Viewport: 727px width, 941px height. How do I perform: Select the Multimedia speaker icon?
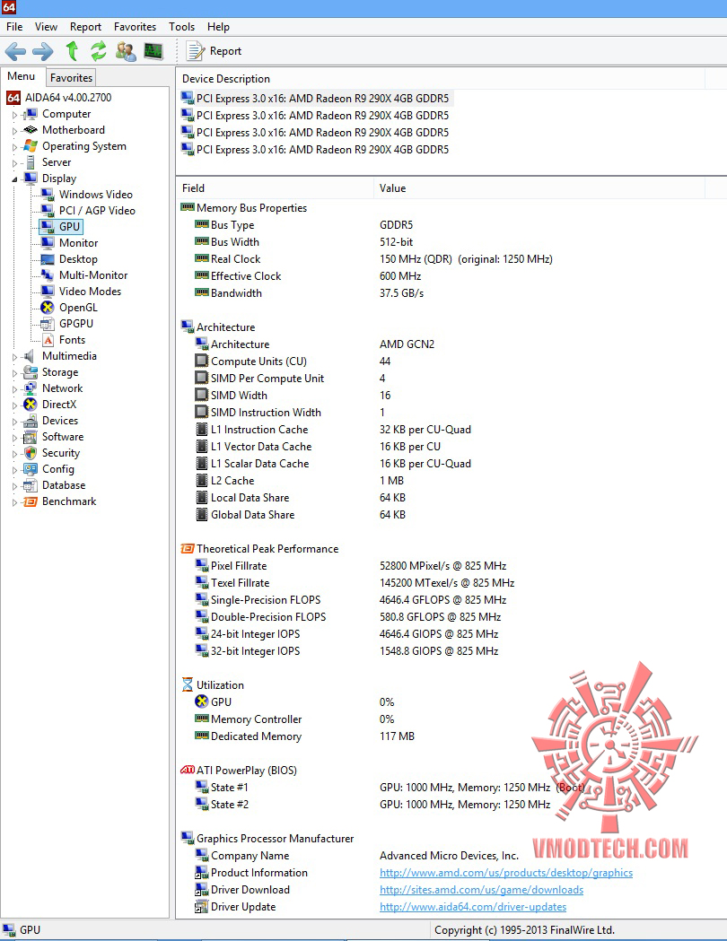[29, 356]
